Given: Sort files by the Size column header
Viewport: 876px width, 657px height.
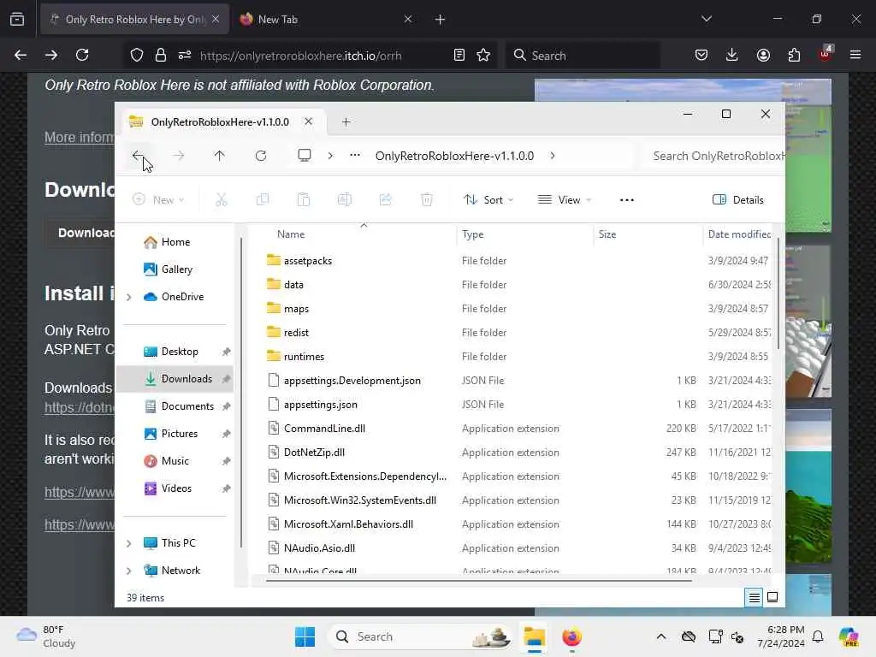Looking at the screenshot, I should 607,234.
